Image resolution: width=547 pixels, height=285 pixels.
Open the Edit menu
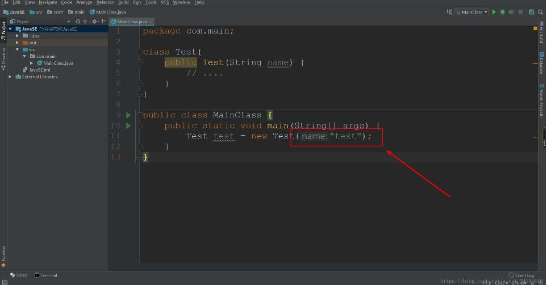(x=16, y=2)
